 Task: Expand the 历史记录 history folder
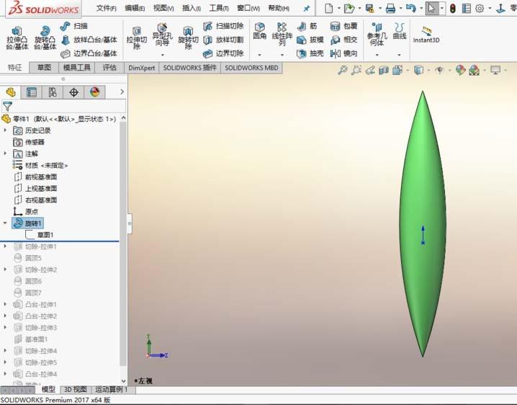[5, 130]
